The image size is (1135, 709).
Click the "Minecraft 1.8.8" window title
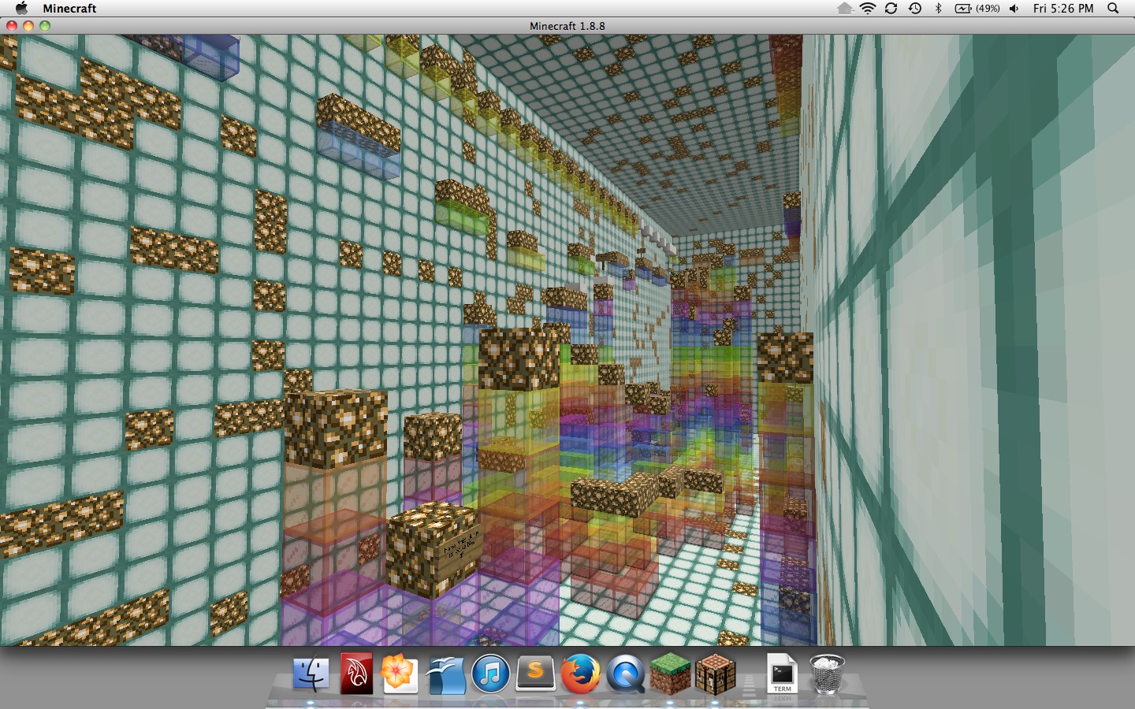click(x=567, y=26)
